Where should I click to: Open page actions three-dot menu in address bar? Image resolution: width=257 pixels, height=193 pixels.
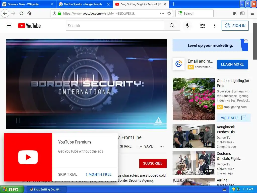(x=162, y=13)
